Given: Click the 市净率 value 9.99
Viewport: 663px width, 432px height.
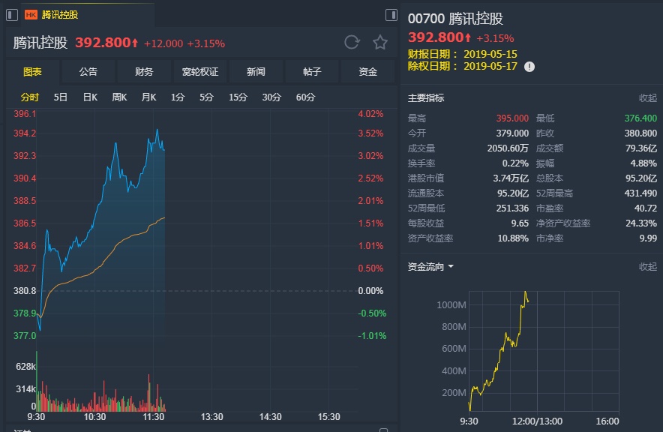Looking at the screenshot, I should (x=648, y=238).
